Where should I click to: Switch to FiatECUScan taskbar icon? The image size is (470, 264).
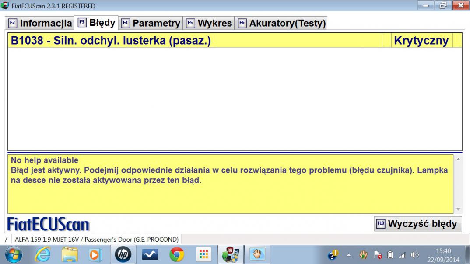pos(230,254)
